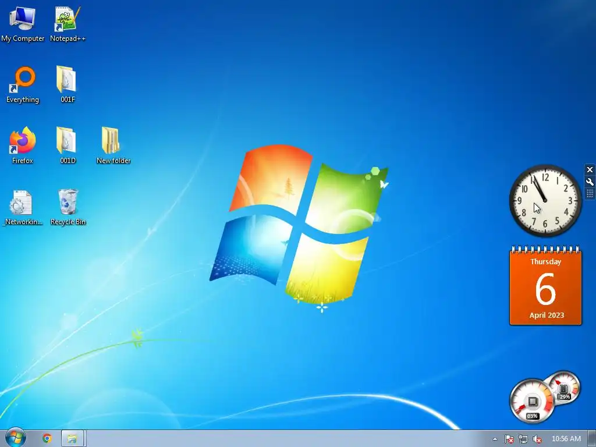This screenshot has height=447, width=596.
Task: Open Clock gadget options wrench
Action: (x=590, y=182)
